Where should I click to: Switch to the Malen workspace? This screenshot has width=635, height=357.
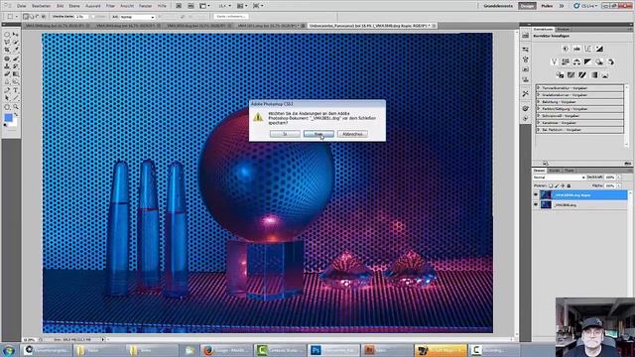(x=547, y=6)
